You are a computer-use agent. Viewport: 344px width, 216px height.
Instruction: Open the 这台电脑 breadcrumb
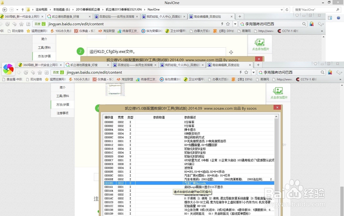pos(42,9)
